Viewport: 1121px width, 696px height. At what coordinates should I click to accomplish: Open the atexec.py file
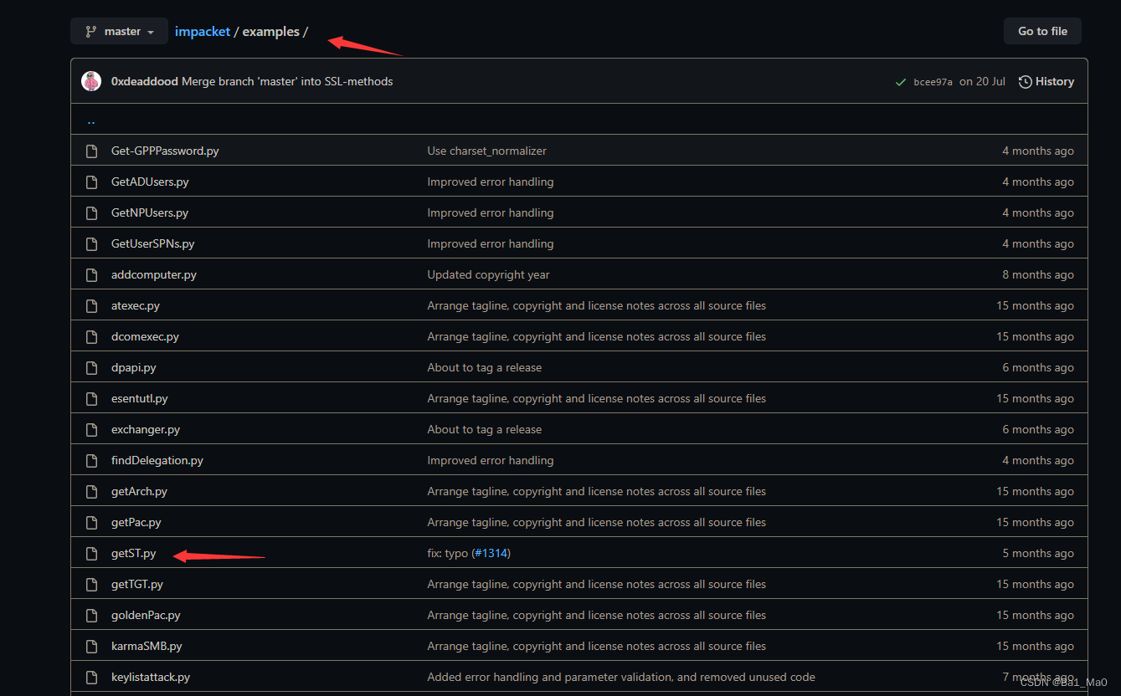pyautogui.click(x=136, y=305)
